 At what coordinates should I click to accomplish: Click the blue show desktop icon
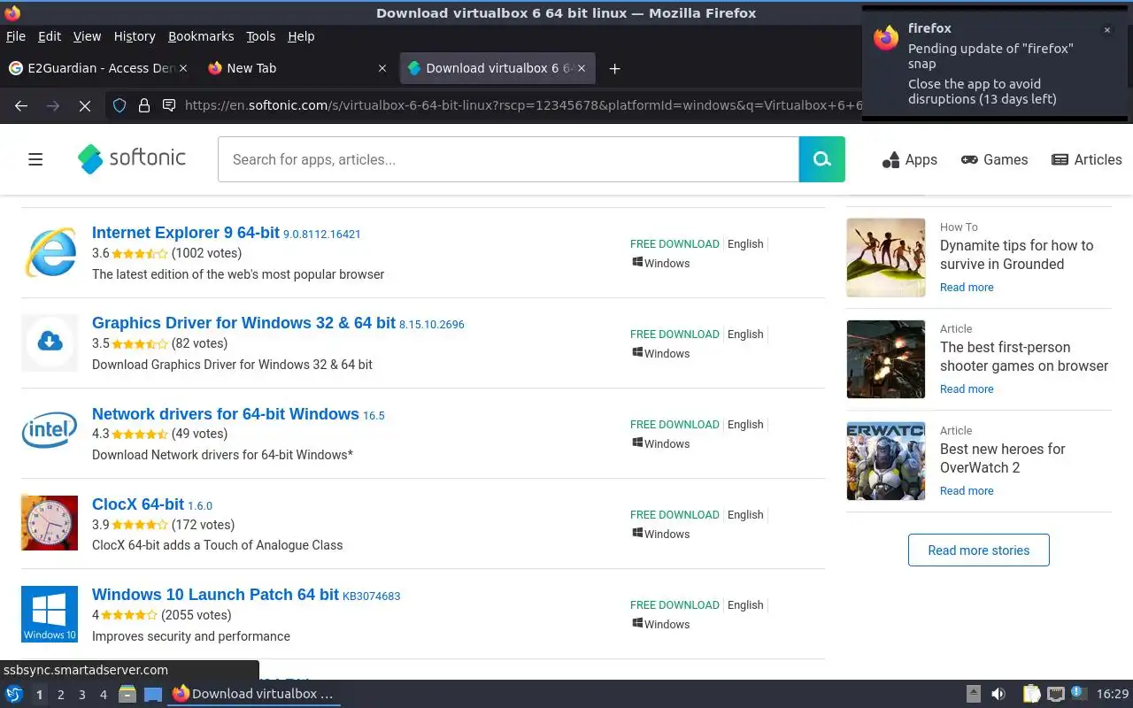coord(153,694)
